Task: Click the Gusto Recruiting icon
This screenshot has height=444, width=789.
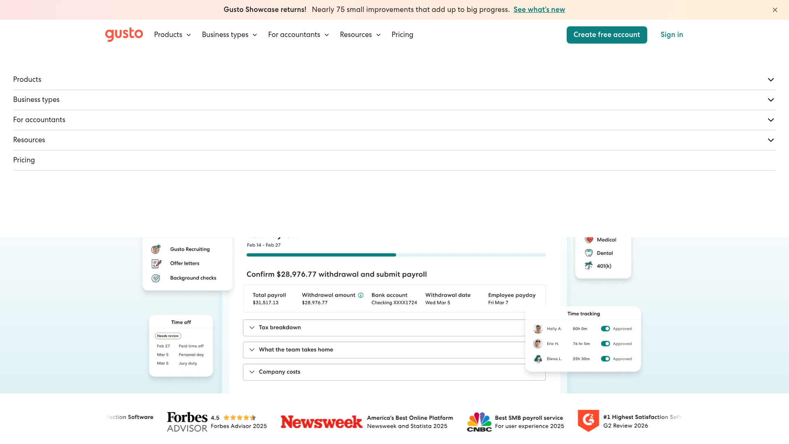Action: point(156,249)
